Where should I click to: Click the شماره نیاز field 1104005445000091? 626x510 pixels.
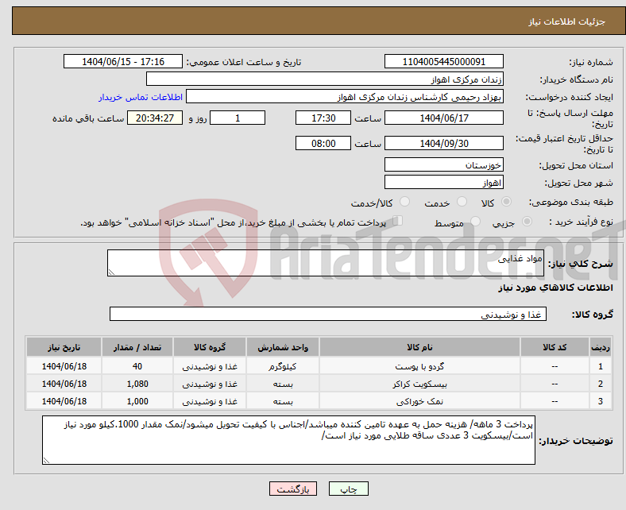[443, 61]
